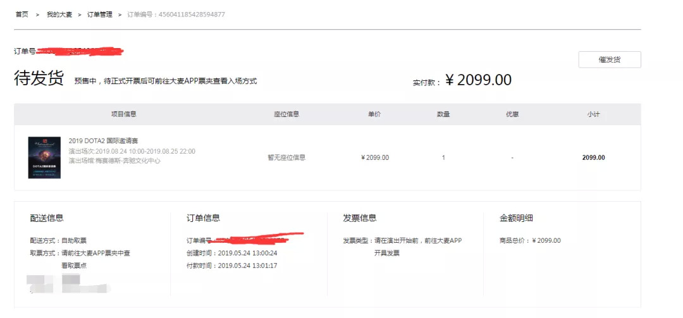683x318 pixels.
Task: Click the 金额明细 section heading
Action: tap(517, 218)
